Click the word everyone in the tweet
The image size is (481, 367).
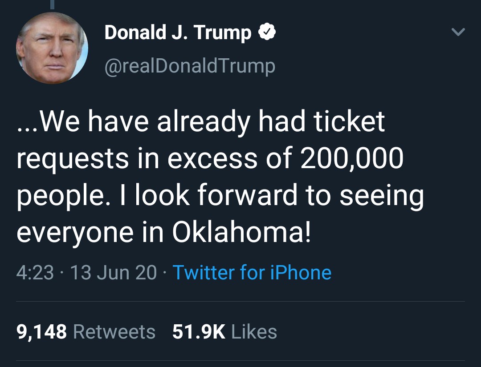[x=75, y=233]
